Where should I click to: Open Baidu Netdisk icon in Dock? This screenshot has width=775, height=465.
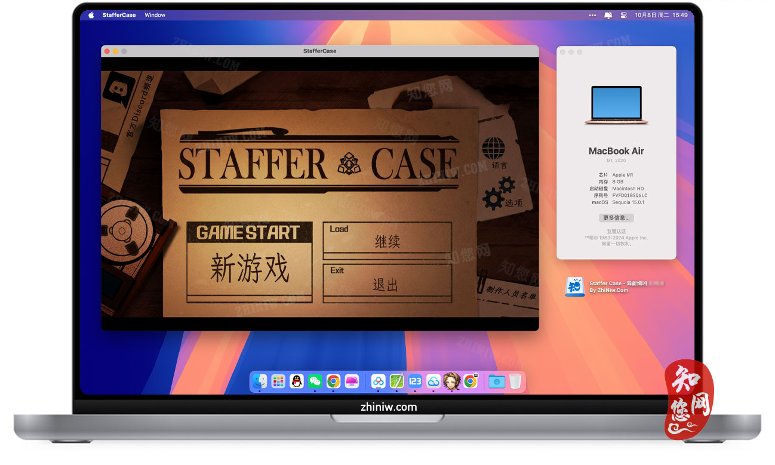378,381
